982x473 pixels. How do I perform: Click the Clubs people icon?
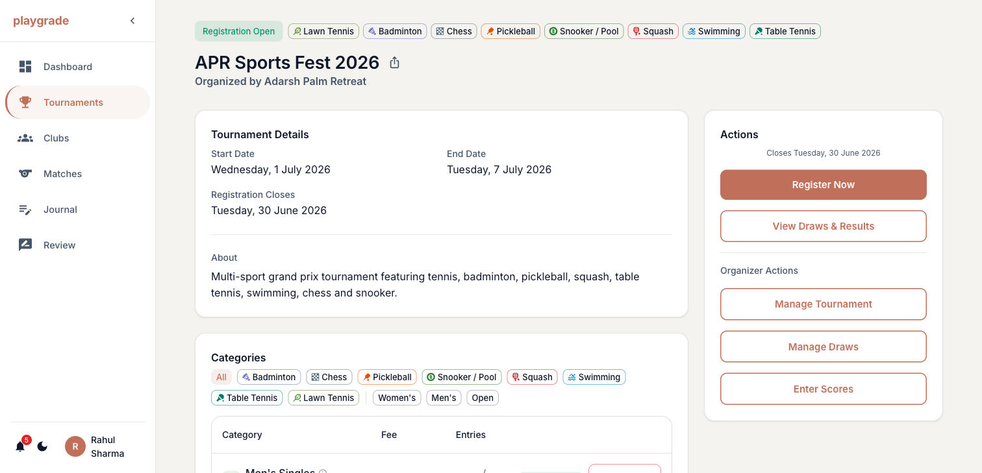tap(25, 138)
